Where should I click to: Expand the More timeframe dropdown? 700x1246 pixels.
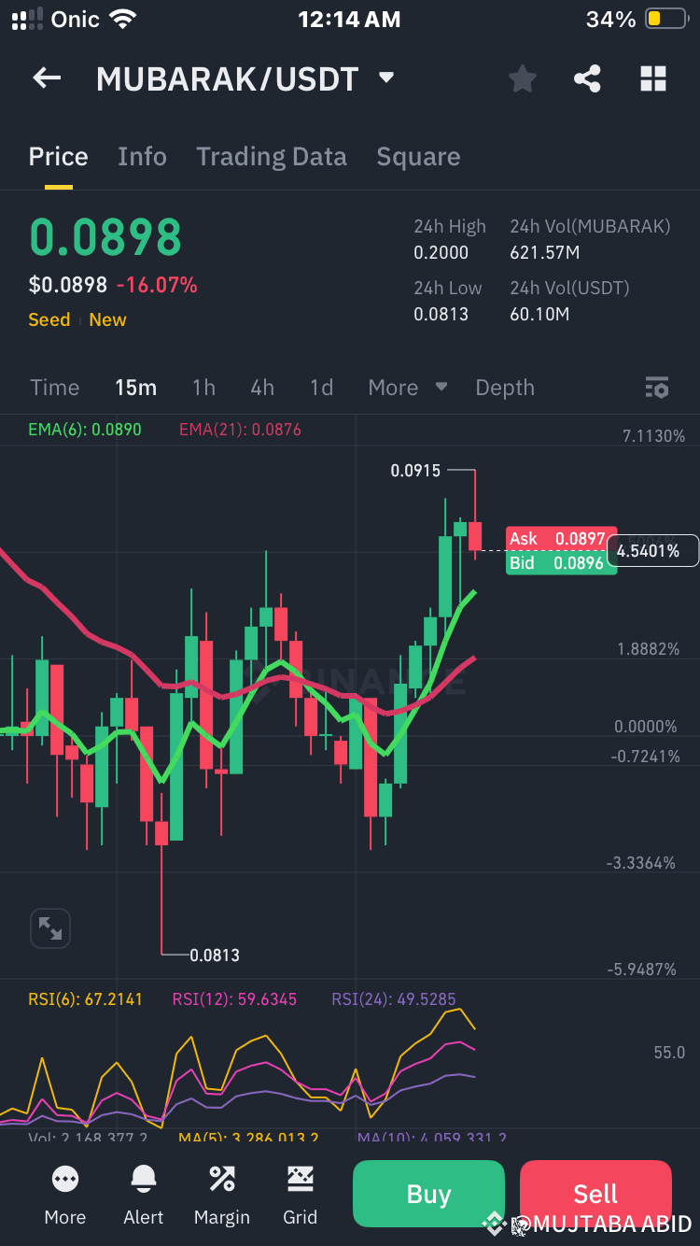pos(407,387)
